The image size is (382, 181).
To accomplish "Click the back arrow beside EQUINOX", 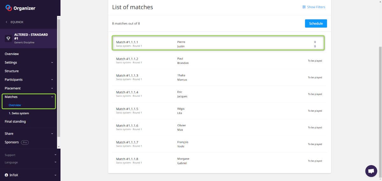I will [7, 22].
